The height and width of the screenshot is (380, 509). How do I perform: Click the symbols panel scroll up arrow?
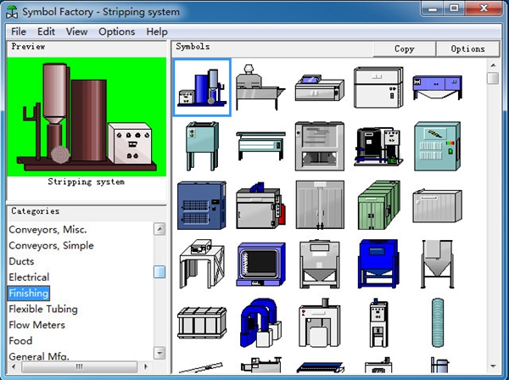coord(493,65)
